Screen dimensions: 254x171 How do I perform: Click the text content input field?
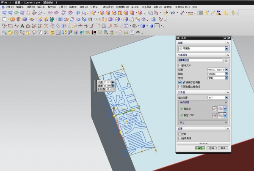click(201, 60)
